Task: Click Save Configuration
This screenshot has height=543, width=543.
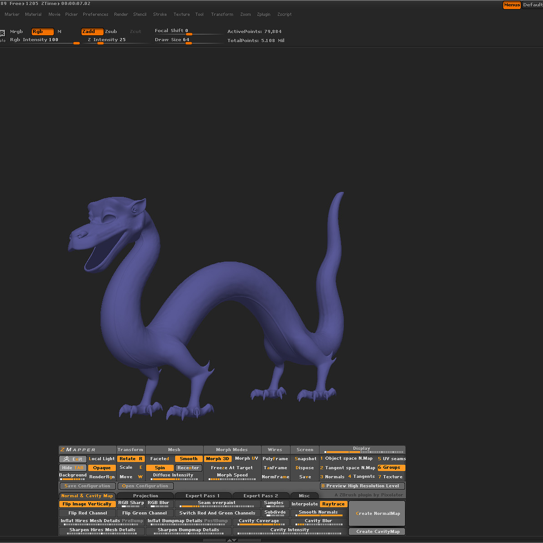Action: (x=87, y=486)
